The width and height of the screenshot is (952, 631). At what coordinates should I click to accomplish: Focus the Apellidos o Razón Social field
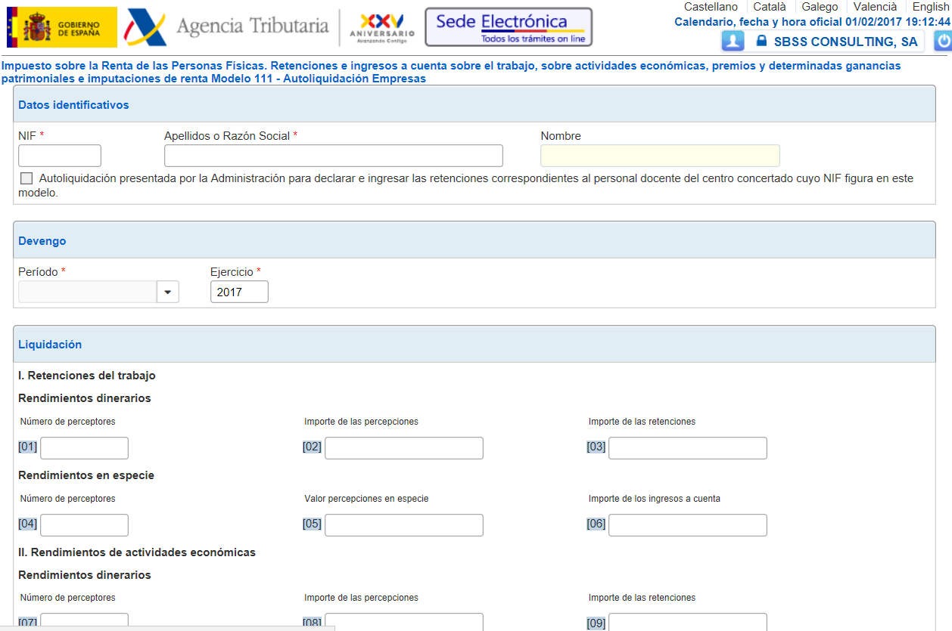(333, 156)
